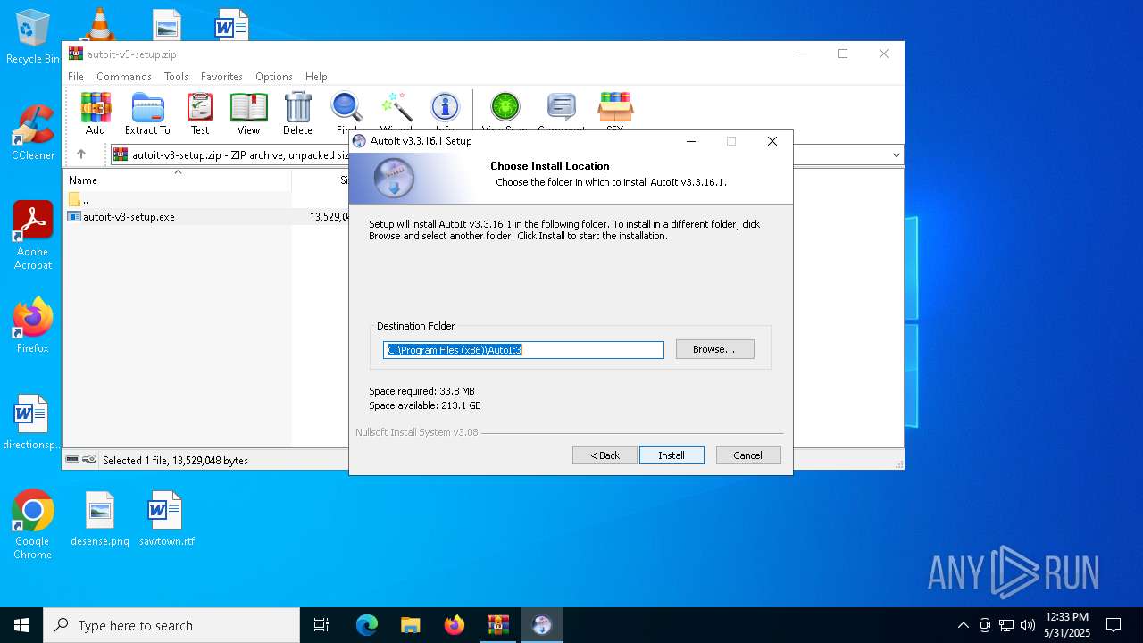Click the volume speaker tray icon
This screenshot has width=1143, height=643.
pos(1028,625)
